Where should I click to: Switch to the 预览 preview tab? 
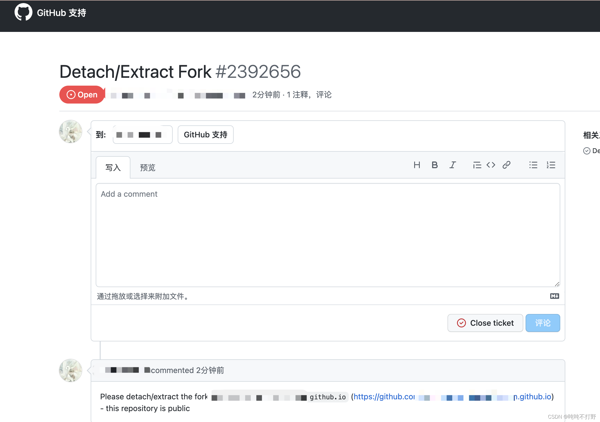[147, 168]
